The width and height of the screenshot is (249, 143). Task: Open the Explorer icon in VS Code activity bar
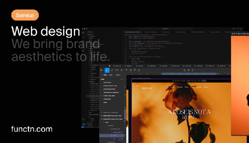(x=83, y=33)
